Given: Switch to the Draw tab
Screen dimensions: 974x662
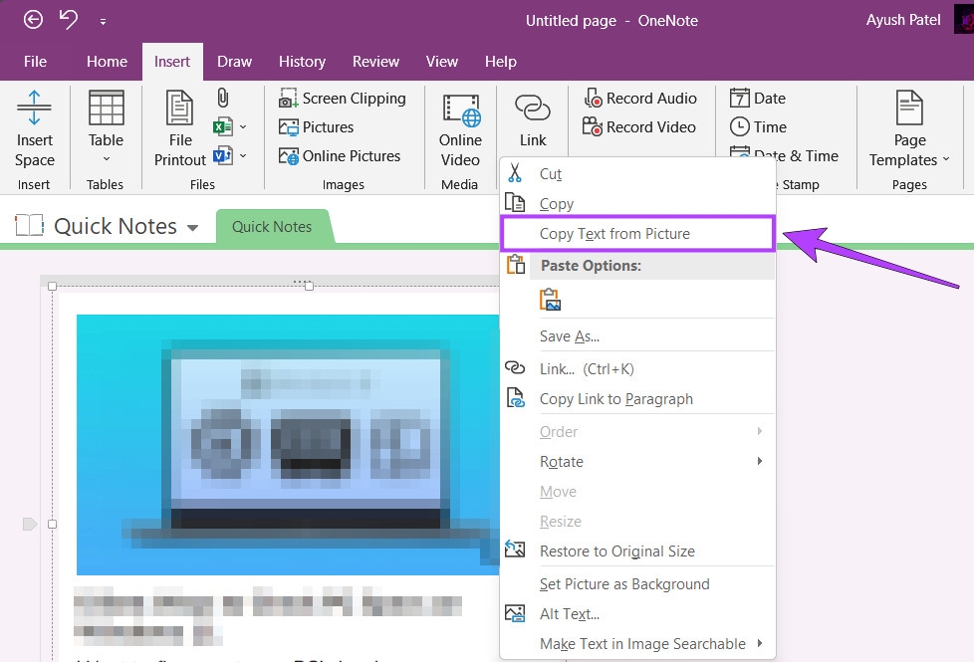Looking at the screenshot, I should click(234, 62).
